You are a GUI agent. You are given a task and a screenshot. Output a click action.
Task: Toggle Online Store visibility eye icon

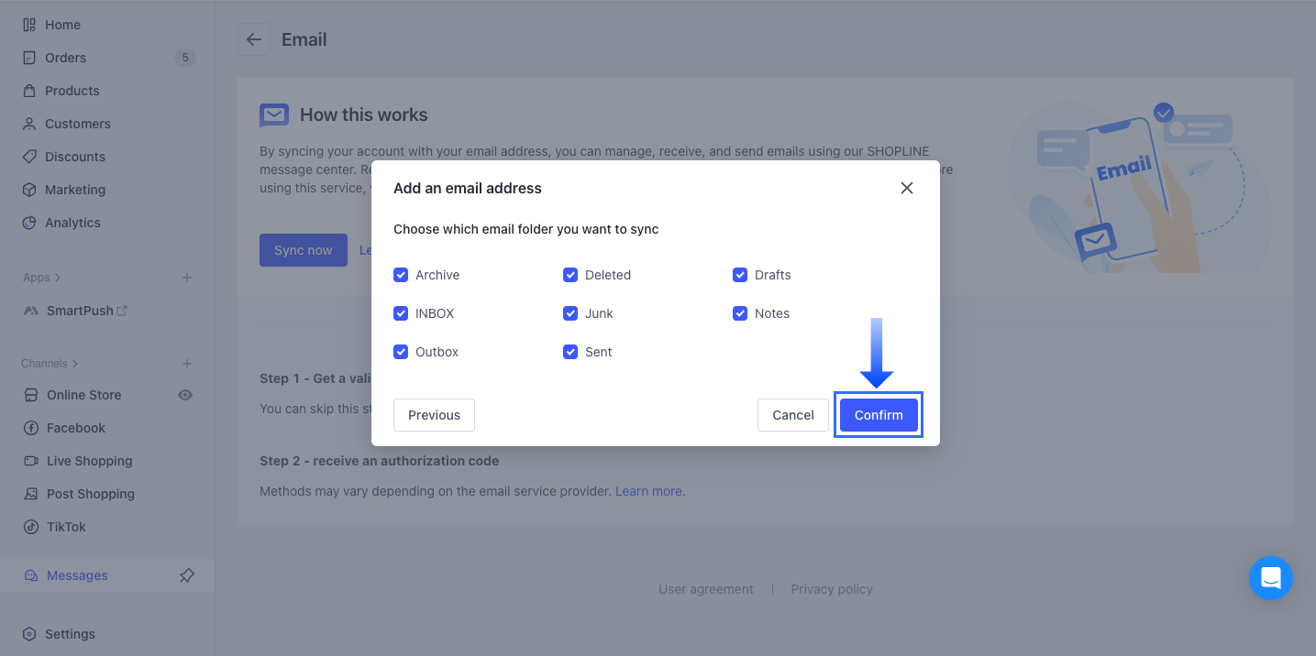click(185, 395)
